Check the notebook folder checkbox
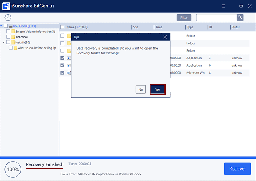This screenshot has height=181, width=256. 8,36
